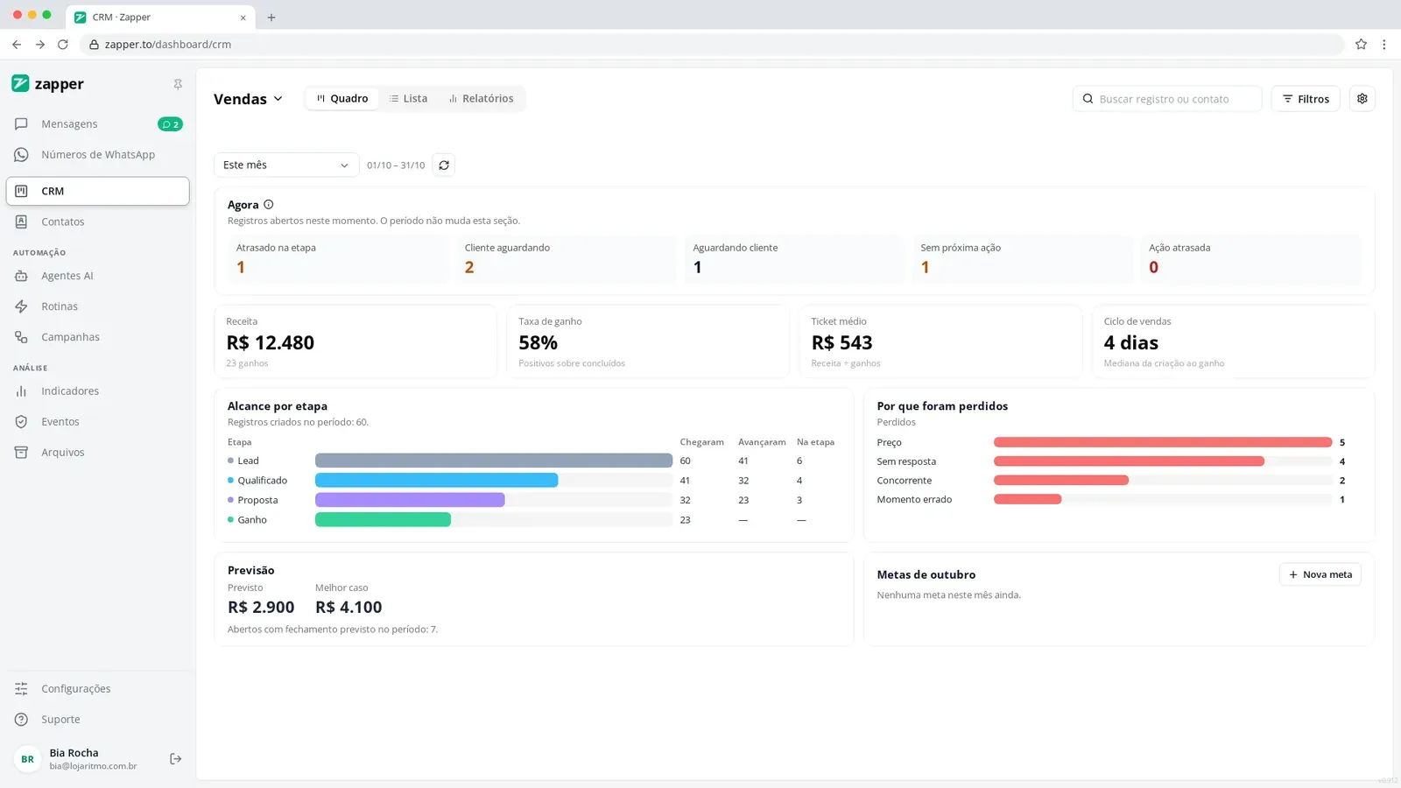Expand the Vendas pipeline dropdown

point(249,99)
